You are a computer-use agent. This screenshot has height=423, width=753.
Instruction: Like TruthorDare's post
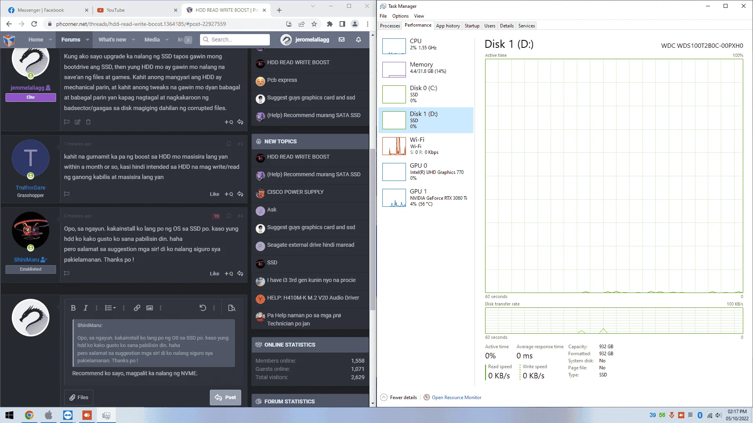tap(214, 194)
